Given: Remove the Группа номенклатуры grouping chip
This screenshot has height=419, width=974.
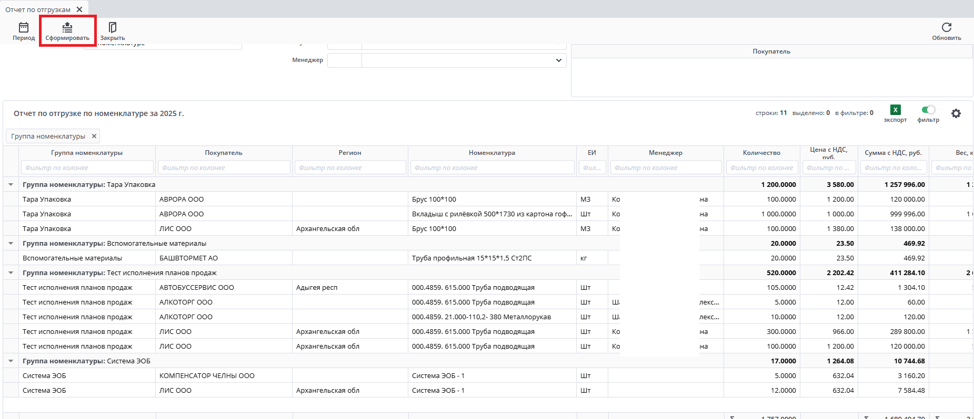Looking at the screenshot, I should tap(94, 136).
